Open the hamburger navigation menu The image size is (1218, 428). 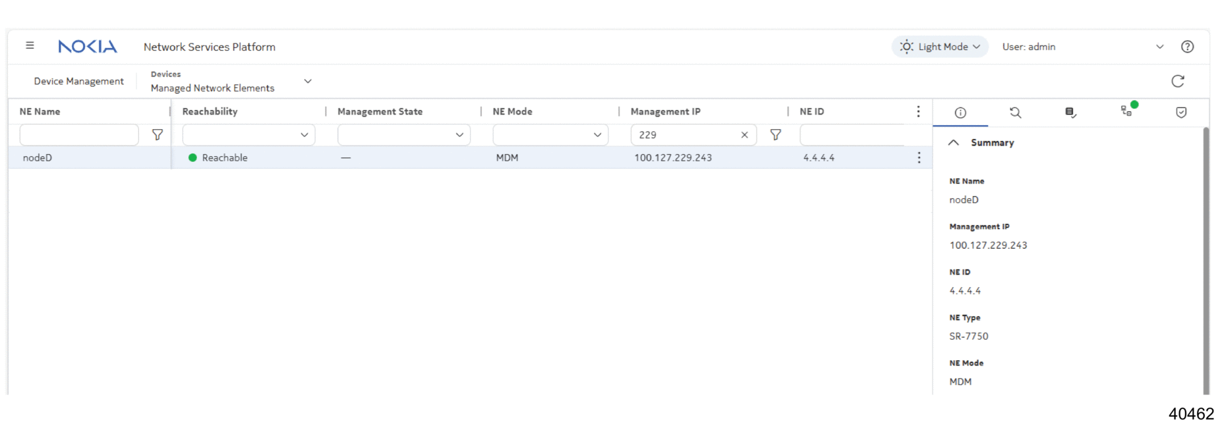pyautogui.click(x=30, y=45)
